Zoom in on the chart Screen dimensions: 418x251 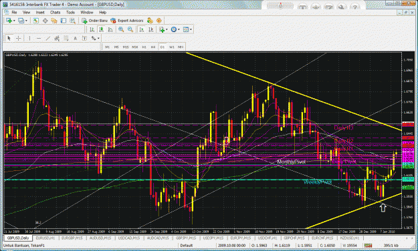click(x=121, y=29)
